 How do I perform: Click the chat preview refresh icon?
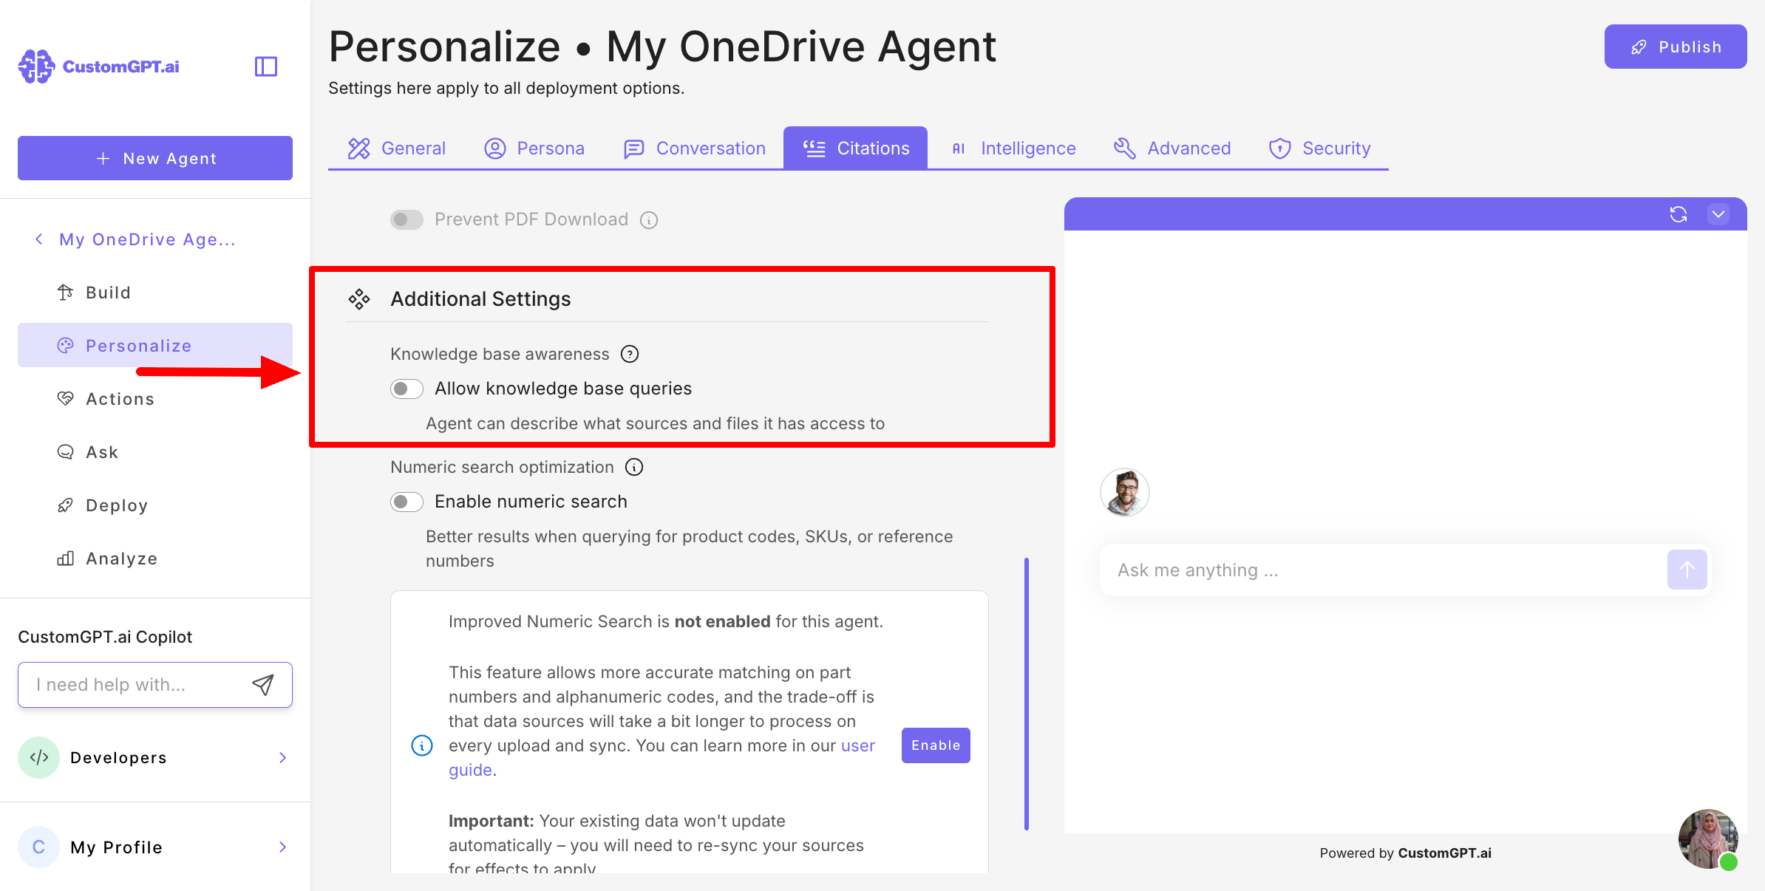(x=1678, y=214)
